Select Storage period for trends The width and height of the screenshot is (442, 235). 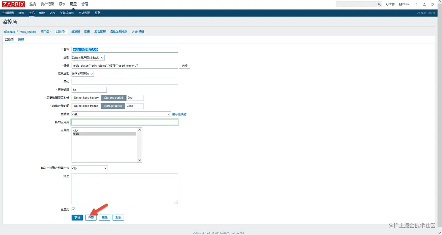(113, 106)
